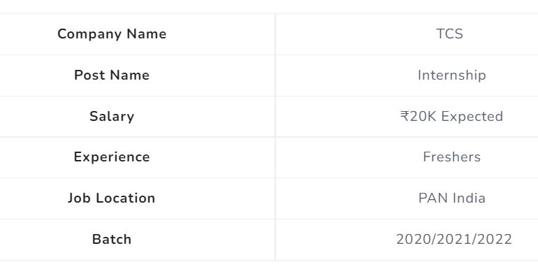The height and width of the screenshot is (276, 538).
Task: Select the PAN India location value
Action: (x=452, y=198)
